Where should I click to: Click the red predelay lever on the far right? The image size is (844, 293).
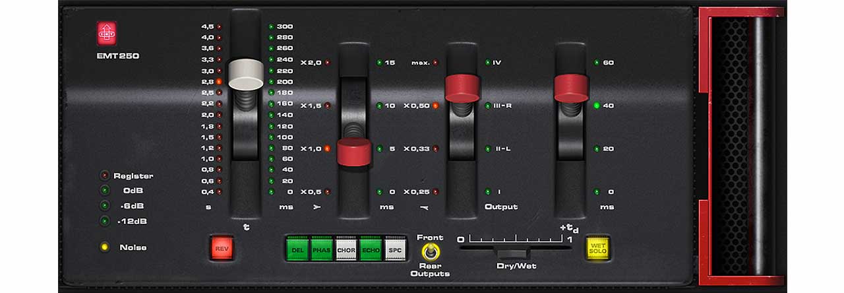[x=571, y=88]
